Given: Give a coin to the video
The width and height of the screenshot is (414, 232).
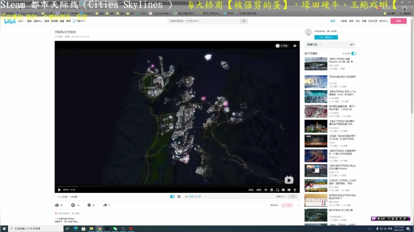Looking at the screenshot, I should click(73, 205).
